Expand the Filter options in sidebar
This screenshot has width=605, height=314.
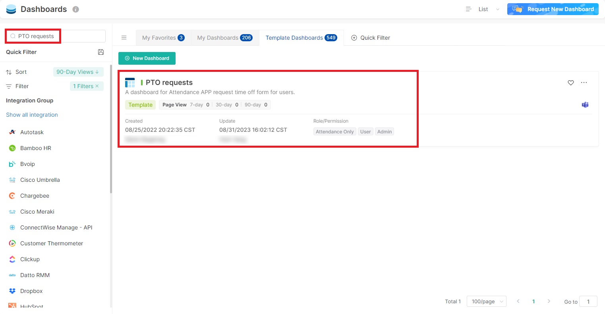tap(22, 86)
